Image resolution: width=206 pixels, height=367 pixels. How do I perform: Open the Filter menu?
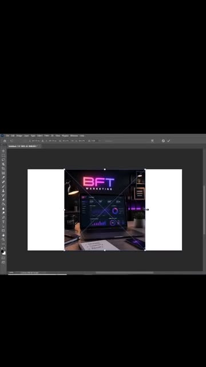(47, 136)
